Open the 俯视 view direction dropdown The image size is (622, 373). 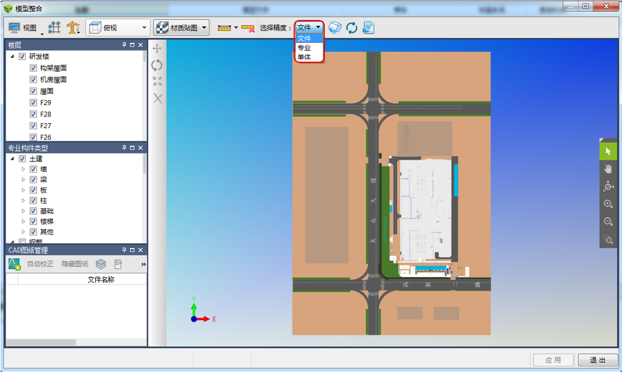(118, 28)
